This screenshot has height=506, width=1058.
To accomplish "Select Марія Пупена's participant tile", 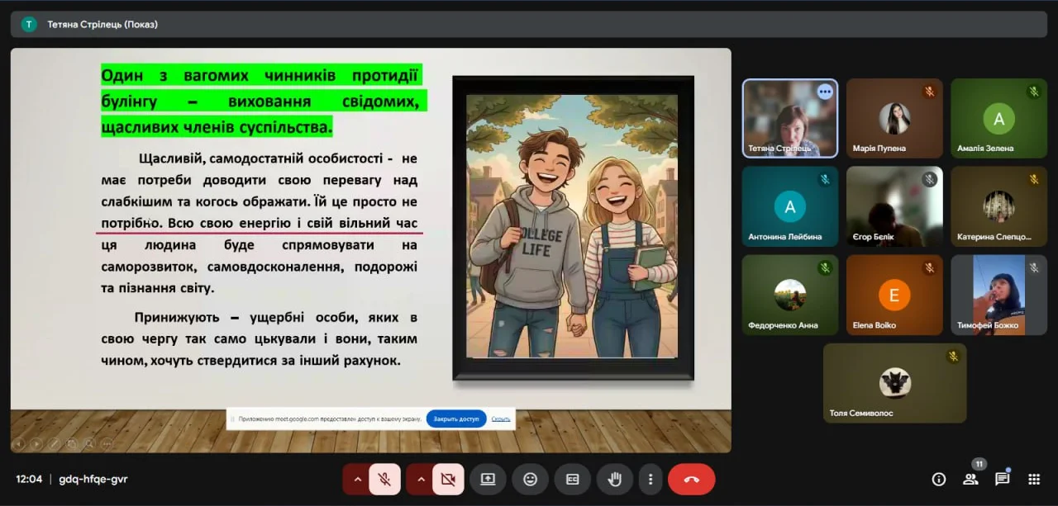I will tap(894, 118).
